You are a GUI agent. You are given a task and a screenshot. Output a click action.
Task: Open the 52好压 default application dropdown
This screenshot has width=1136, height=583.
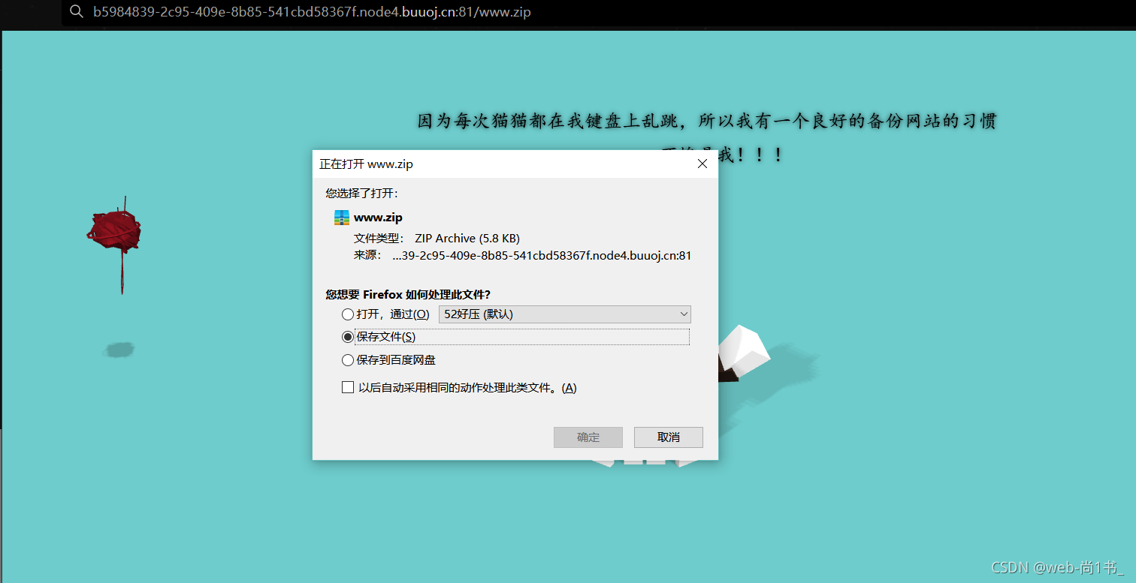coord(565,314)
